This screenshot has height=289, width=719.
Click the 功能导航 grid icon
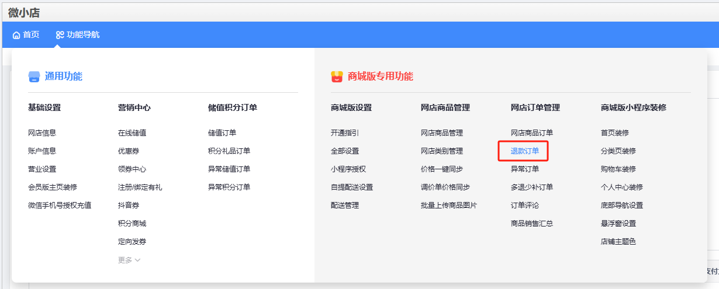click(x=60, y=35)
